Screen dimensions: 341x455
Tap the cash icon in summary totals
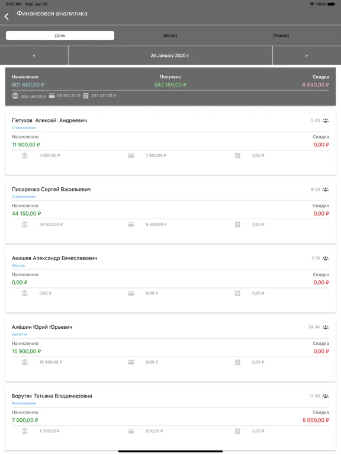coord(15,95)
